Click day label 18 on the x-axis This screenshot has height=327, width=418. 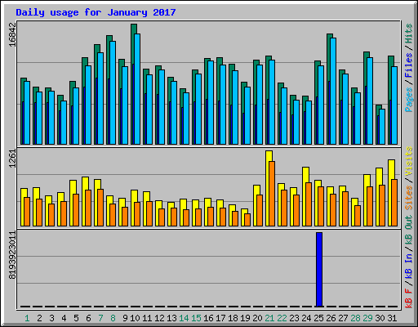click(x=233, y=318)
